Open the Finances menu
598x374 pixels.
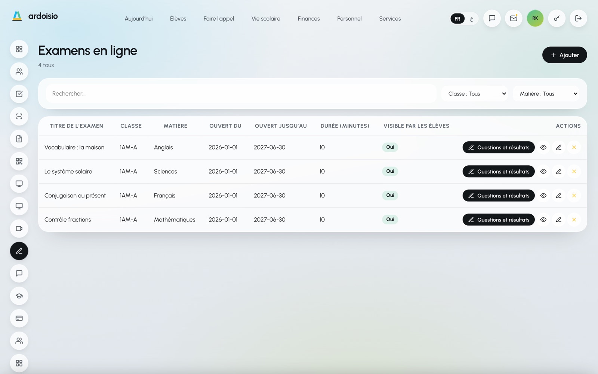pyautogui.click(x=309, y=19)
